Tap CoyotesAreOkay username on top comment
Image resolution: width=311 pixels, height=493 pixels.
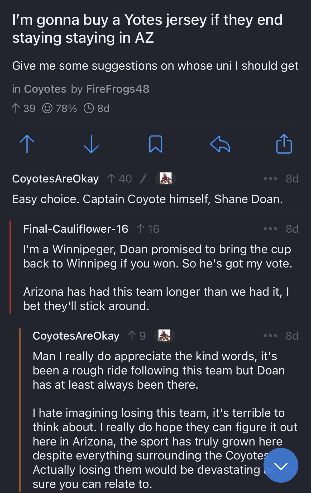[55, 179]
